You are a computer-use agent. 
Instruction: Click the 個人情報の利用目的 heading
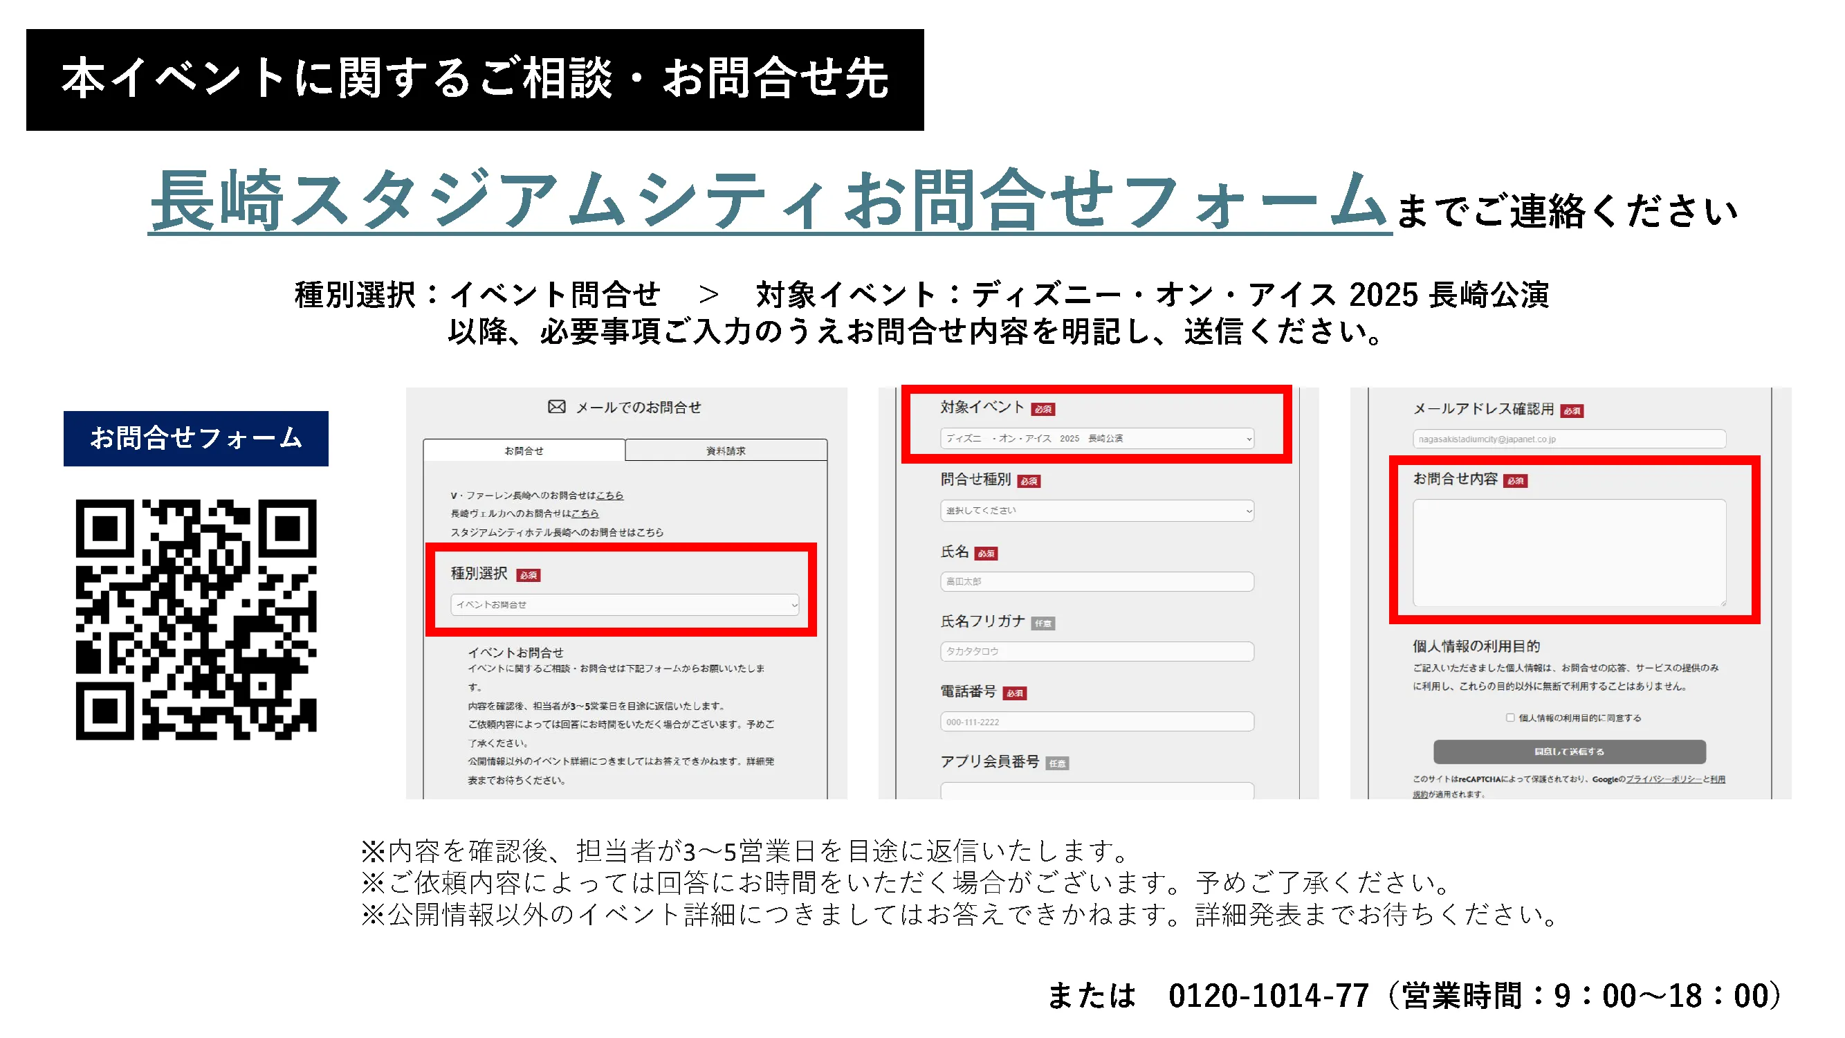point(1476,646)
